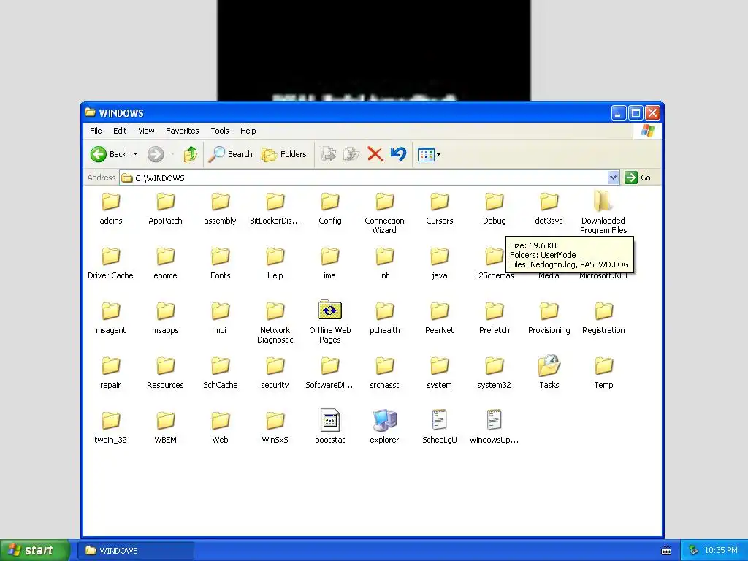The image size is (748, 561).
Task: Select the repair folder
Action: [x=111, y=373]
